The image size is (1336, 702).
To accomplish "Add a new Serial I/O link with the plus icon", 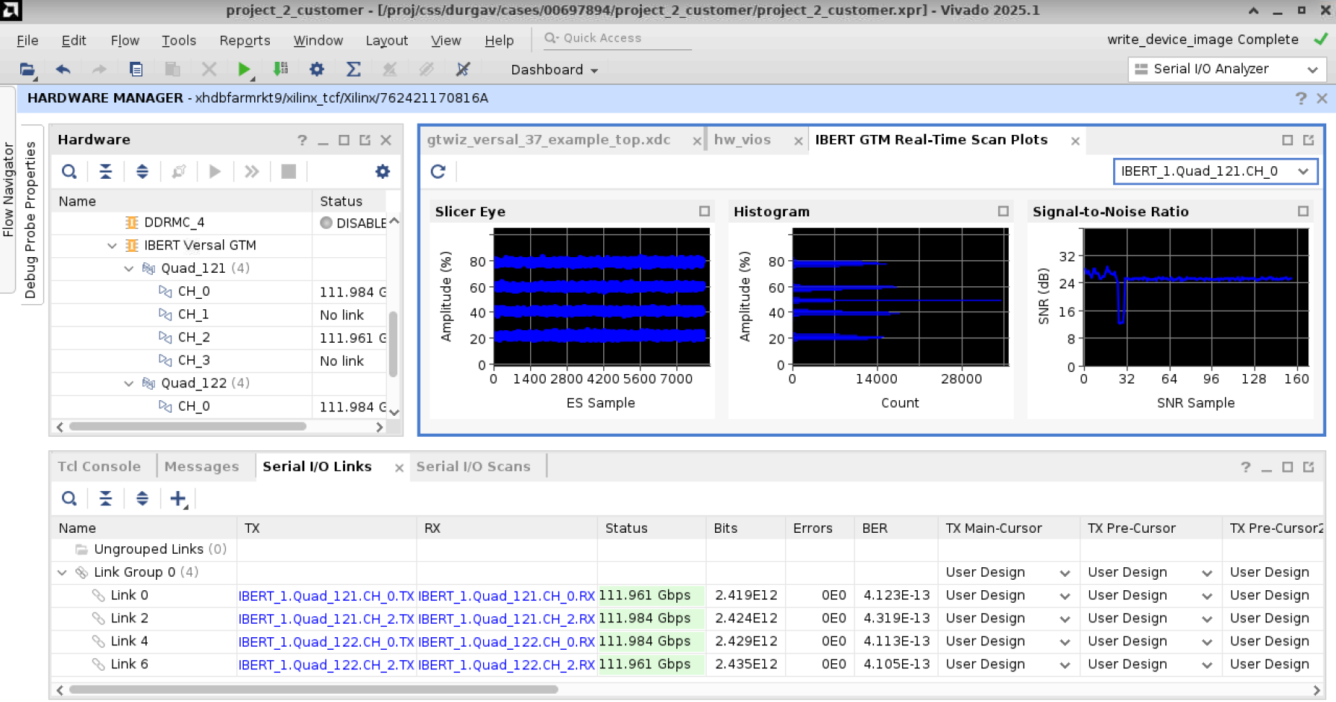I will coord(177,498).
